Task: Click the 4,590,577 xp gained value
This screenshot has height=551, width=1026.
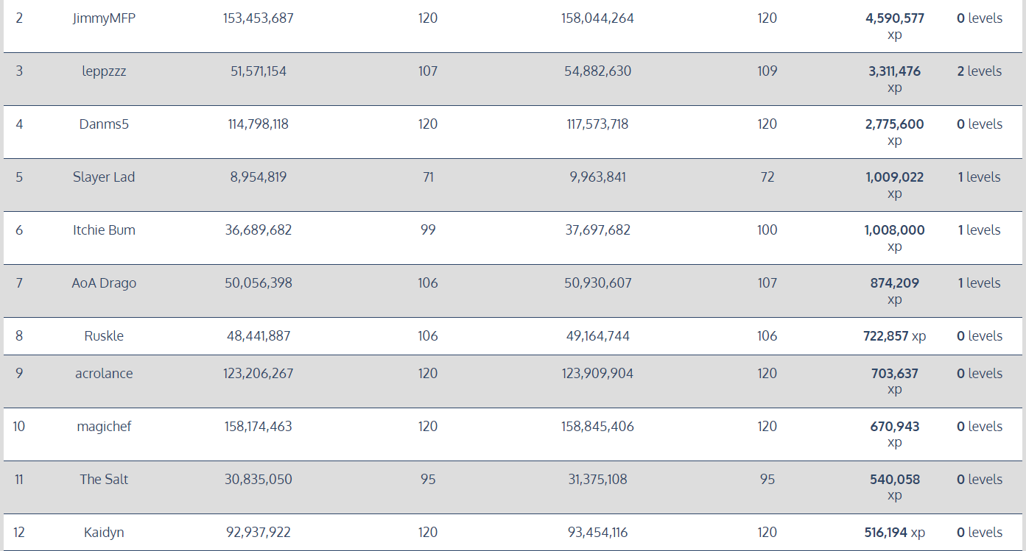Action: pos(894,18)
